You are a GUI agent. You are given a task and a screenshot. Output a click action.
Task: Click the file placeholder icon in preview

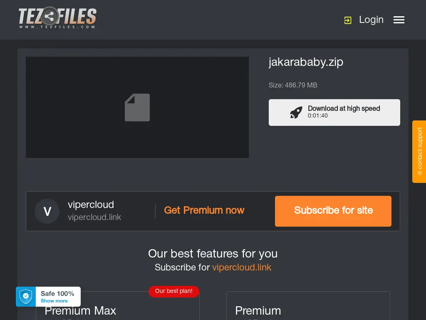coord(137,107)
